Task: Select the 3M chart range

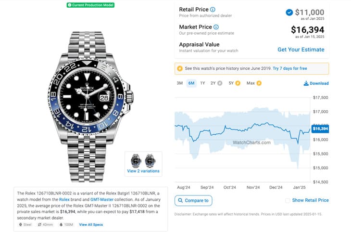Action: [179, 83]
